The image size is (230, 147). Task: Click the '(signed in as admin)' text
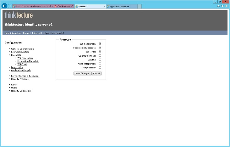click(x=54, y=33)
